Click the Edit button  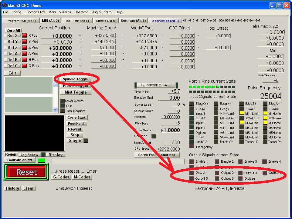pos(12,73)
